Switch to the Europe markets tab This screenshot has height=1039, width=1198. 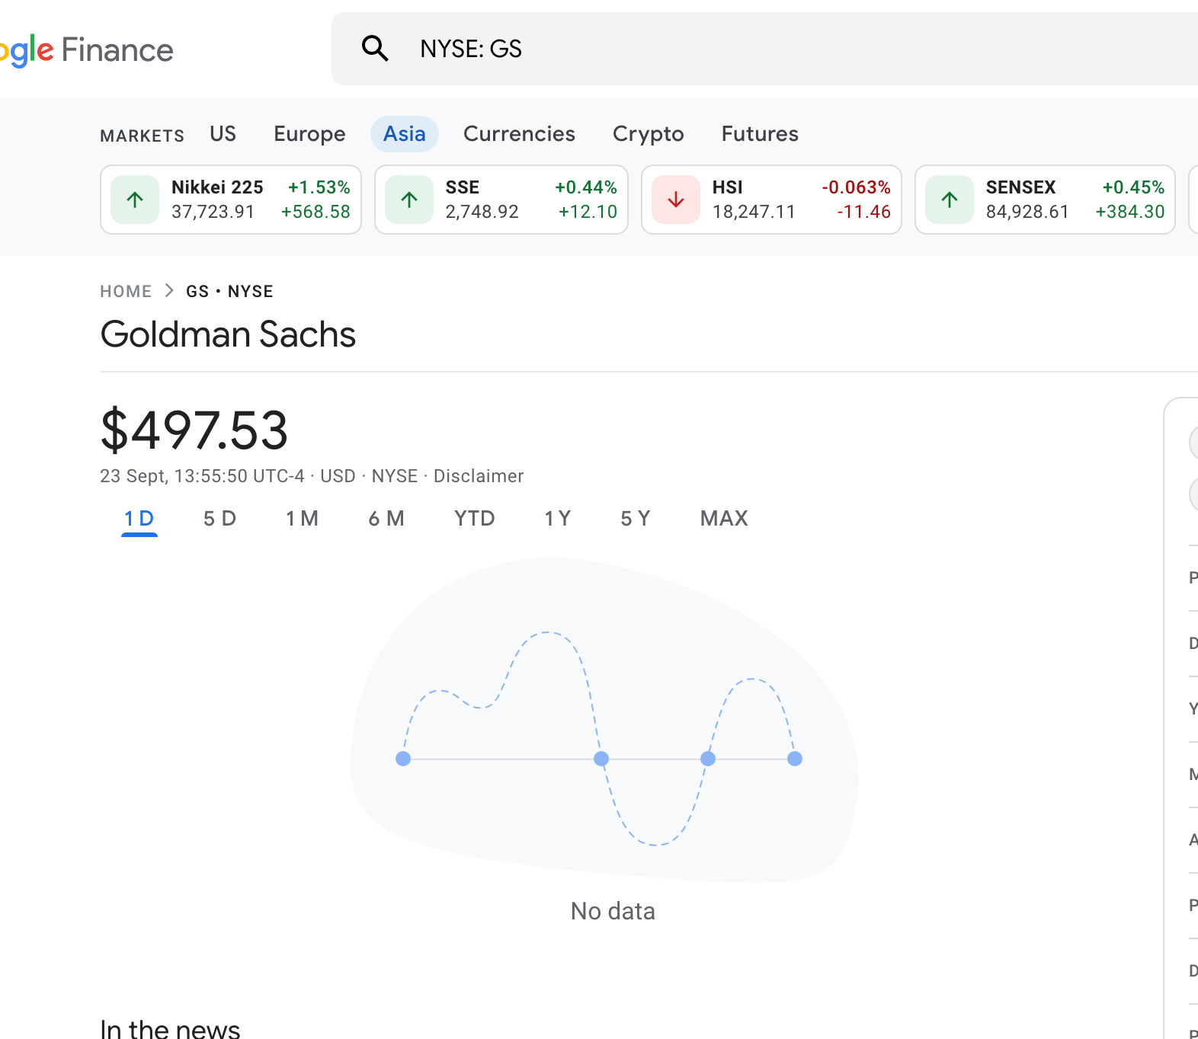[309, 134]
